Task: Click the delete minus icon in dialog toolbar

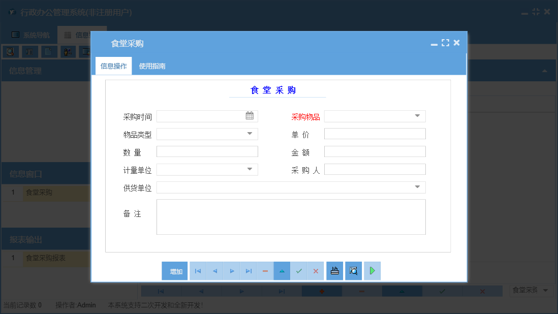Action: (x=265, y=271)
